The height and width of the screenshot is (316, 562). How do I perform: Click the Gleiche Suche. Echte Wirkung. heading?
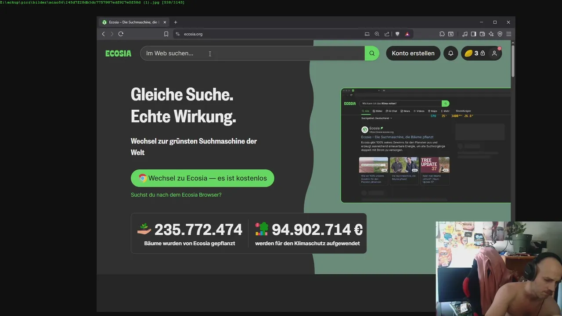pyautogui.click(x=184, y=105)
